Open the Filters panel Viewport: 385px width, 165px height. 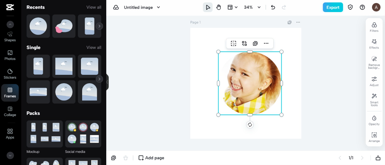click(374, 27)
